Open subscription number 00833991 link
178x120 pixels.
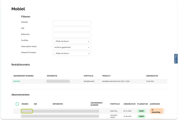(x=17, y=81)
